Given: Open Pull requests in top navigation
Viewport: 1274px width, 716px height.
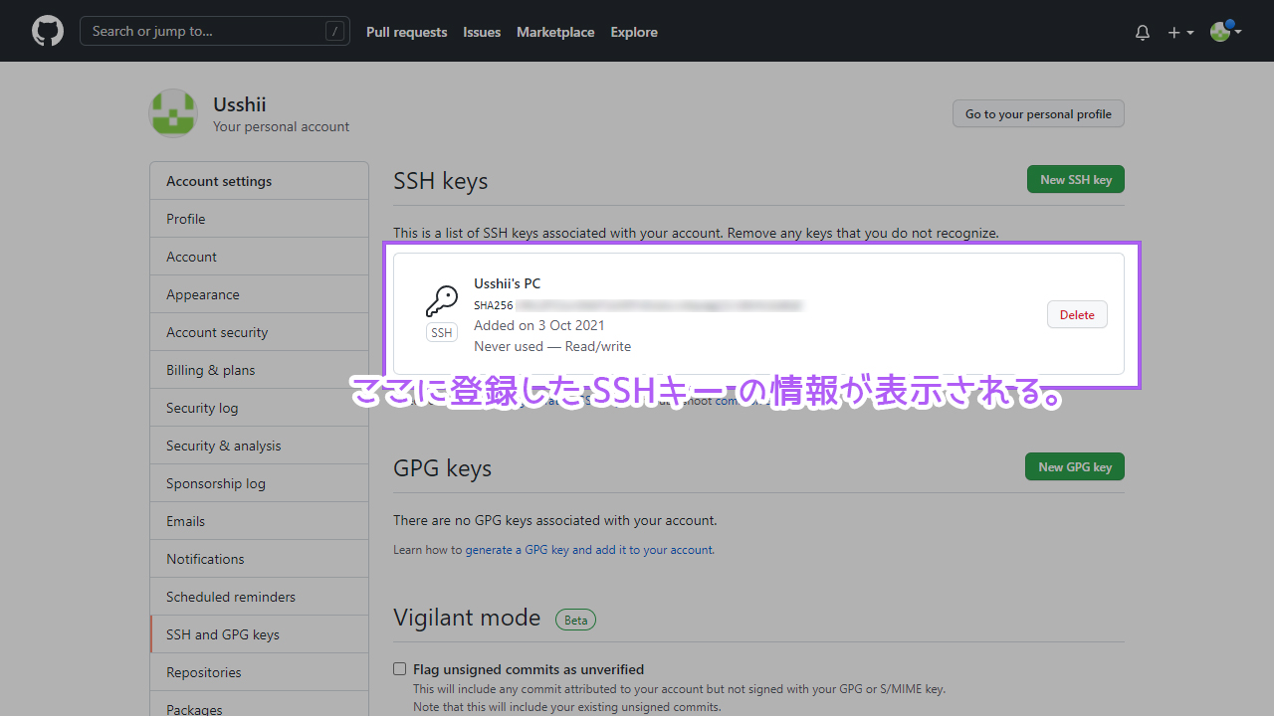Looking at the screenshot, I should (406, 32).
